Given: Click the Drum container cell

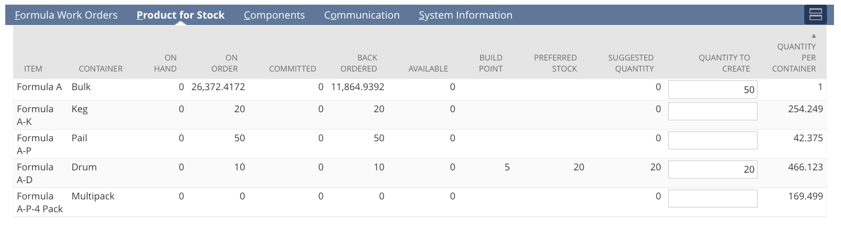Looking at the screenshot, I should (84, 167).
